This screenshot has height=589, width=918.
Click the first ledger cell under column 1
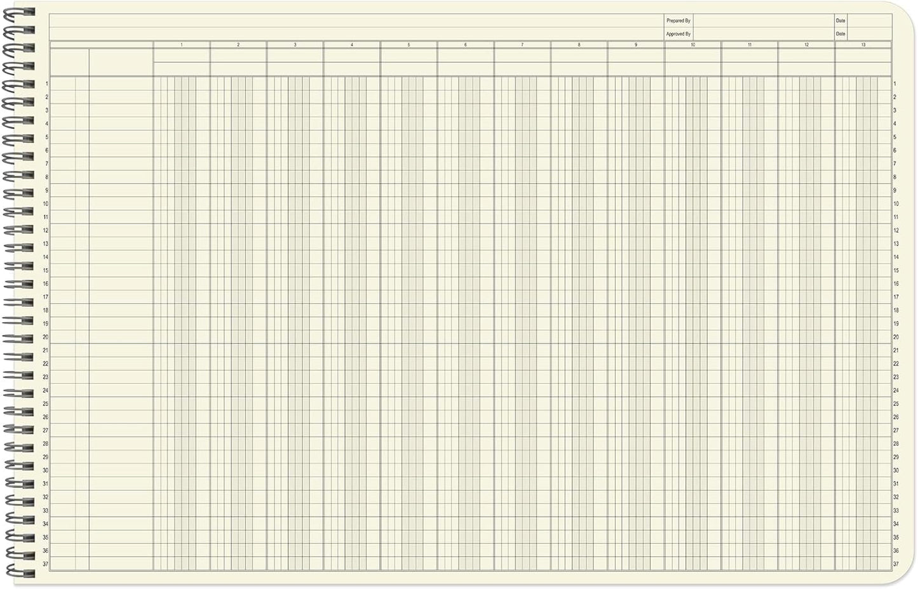(182, 85)
